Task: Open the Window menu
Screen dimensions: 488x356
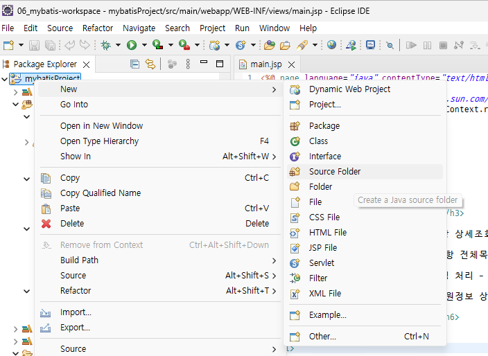Action: (274, 28)
